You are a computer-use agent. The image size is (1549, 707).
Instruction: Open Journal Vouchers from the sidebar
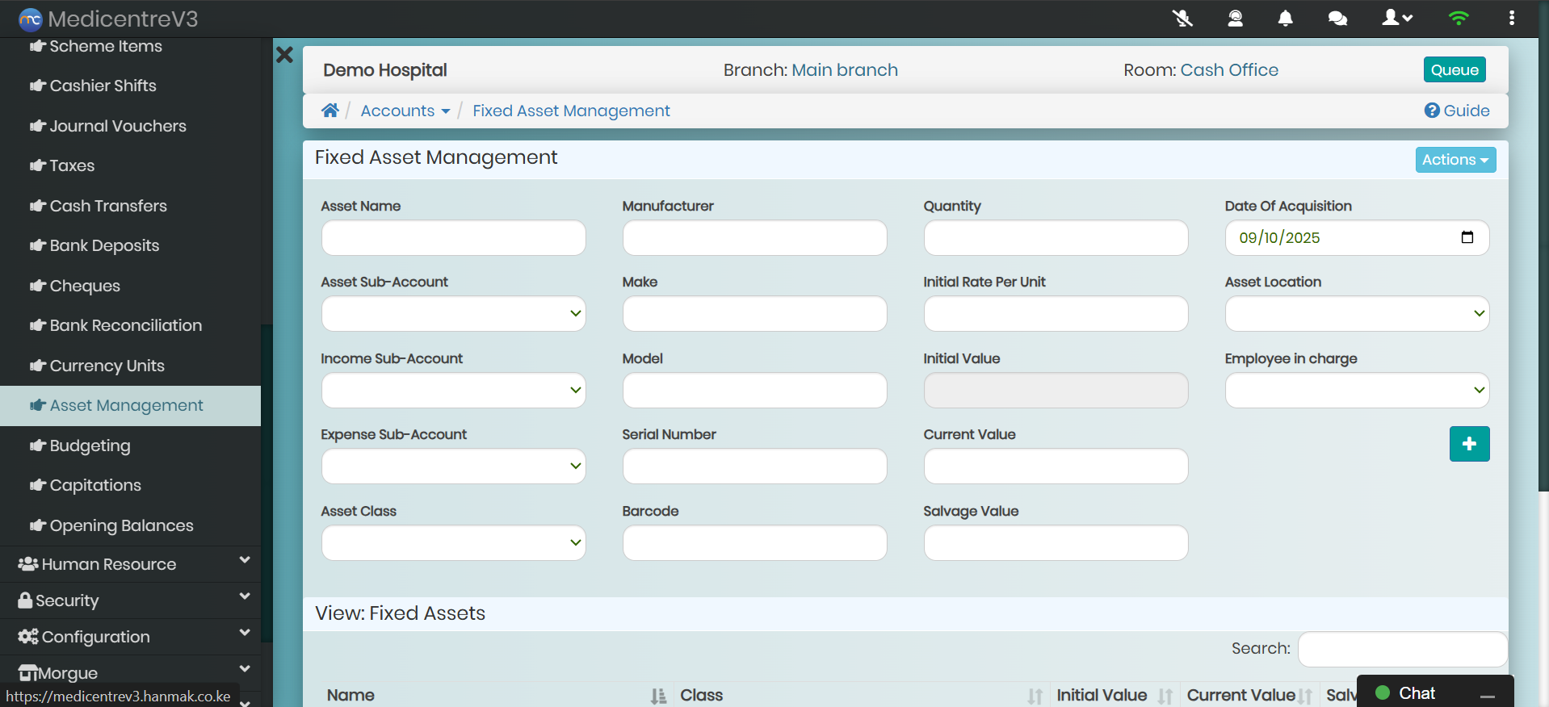tap(117, 126)
